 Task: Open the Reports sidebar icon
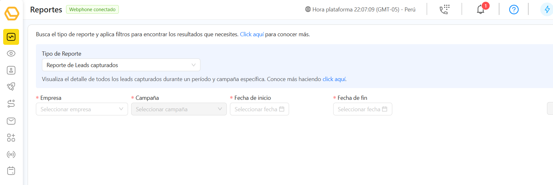pos(11,37)
